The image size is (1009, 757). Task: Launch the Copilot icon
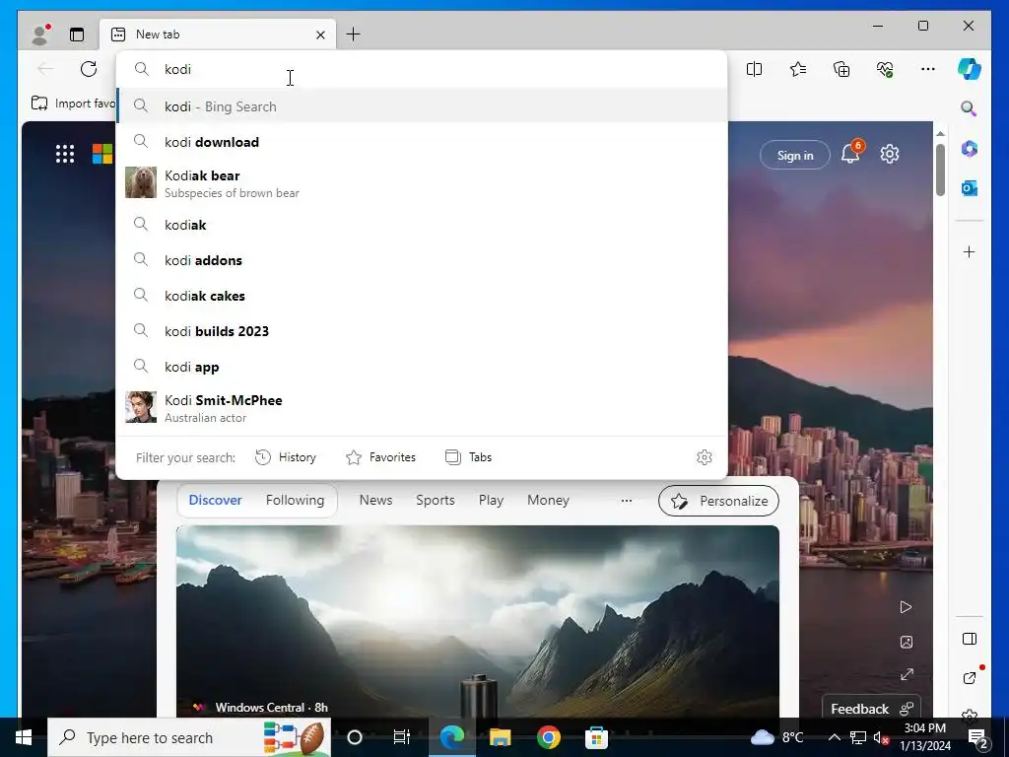coord(970,69)
